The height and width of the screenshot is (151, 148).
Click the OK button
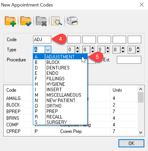[x=131, y=143]
